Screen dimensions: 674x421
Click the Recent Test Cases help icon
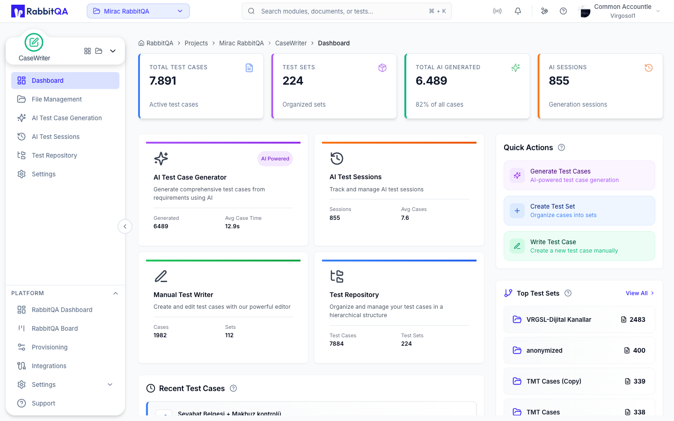click(234, 388)
